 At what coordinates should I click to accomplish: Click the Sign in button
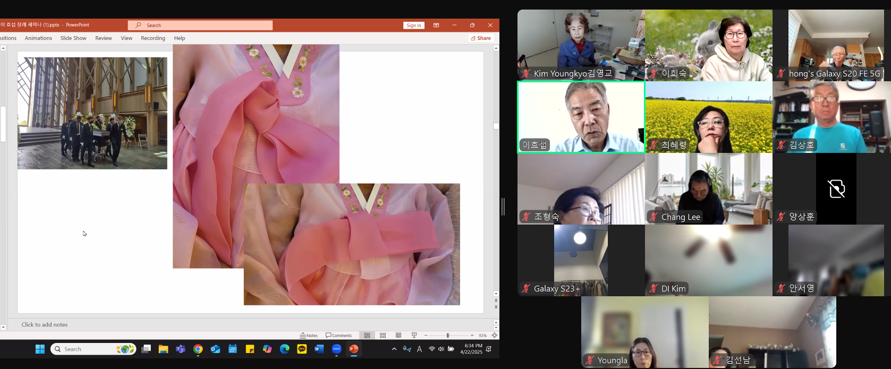coord(413,25)
